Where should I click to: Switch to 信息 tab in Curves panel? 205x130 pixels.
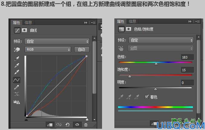point(28,23)
